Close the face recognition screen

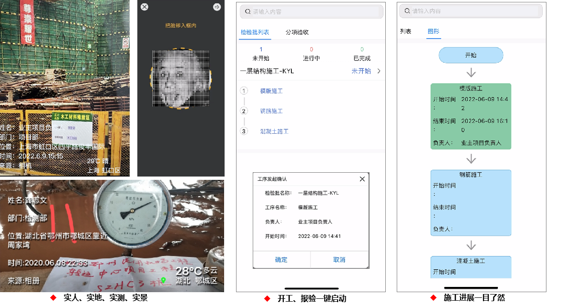144,7
